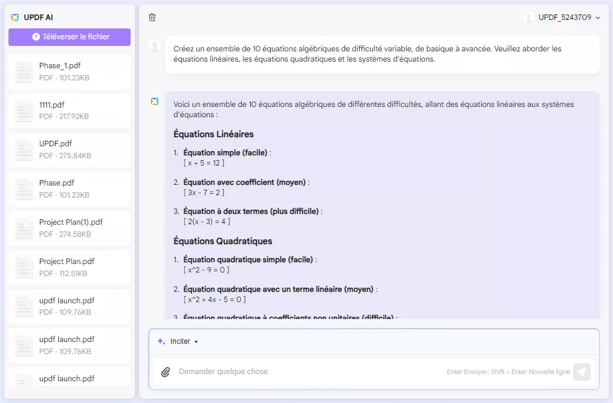Viewport: 613px width, 403px height.
Task: Click the UPDF AI avatar beside the response
Action: point(154,103)
